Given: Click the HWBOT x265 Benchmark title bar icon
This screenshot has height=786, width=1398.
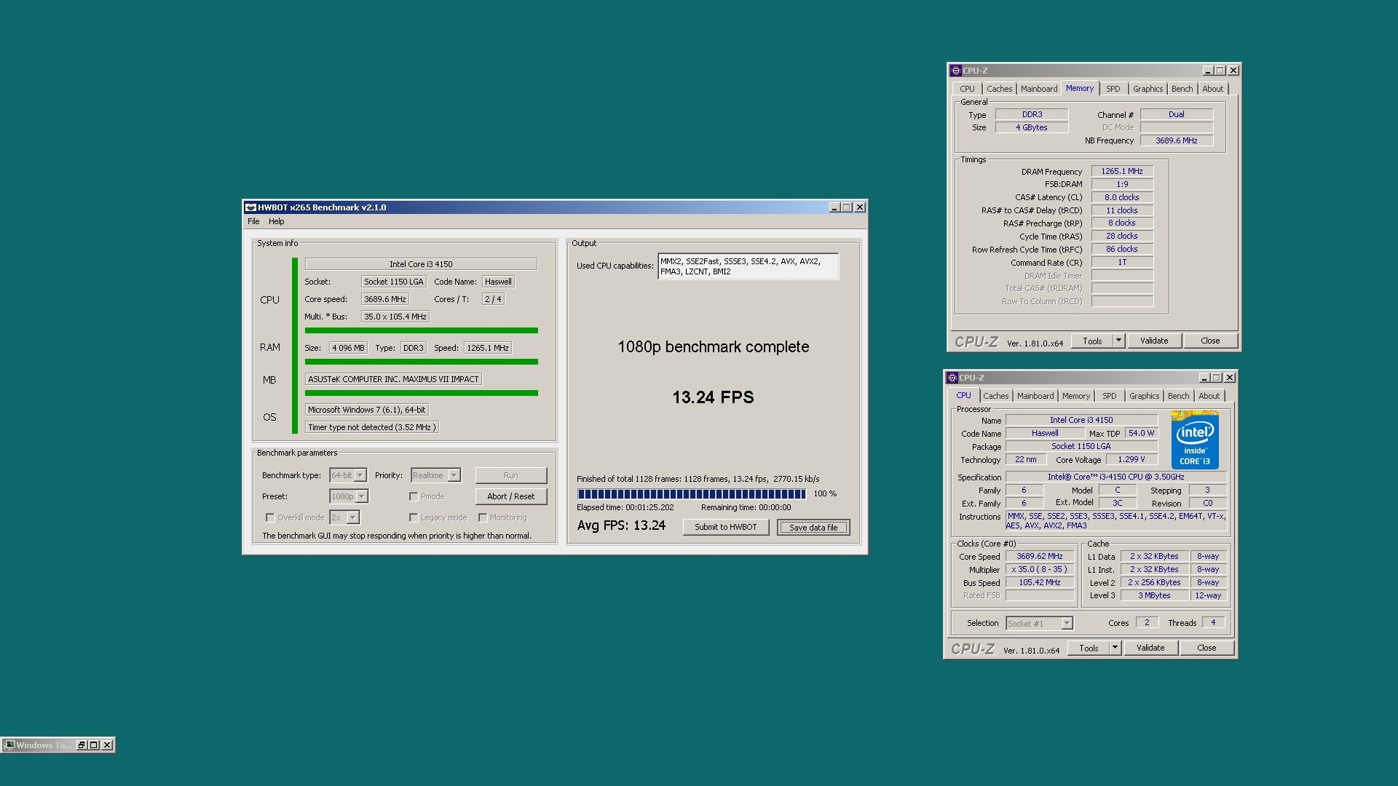Looking at the screenshot, I should [x=250, y=207].
